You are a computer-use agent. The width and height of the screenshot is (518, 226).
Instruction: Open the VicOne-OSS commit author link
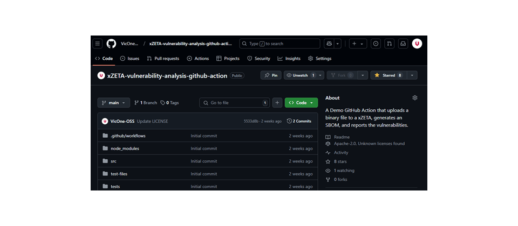tap(122, 121)
